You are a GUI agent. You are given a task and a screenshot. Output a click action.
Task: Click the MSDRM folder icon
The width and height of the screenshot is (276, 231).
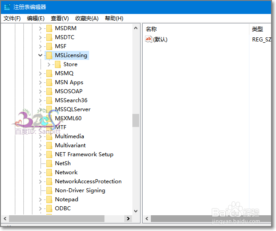tap(49, 28)
